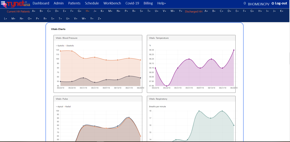Toggle the Radial legend entry
Viewport: 290px width, 142px height.
tap(67, 106)
